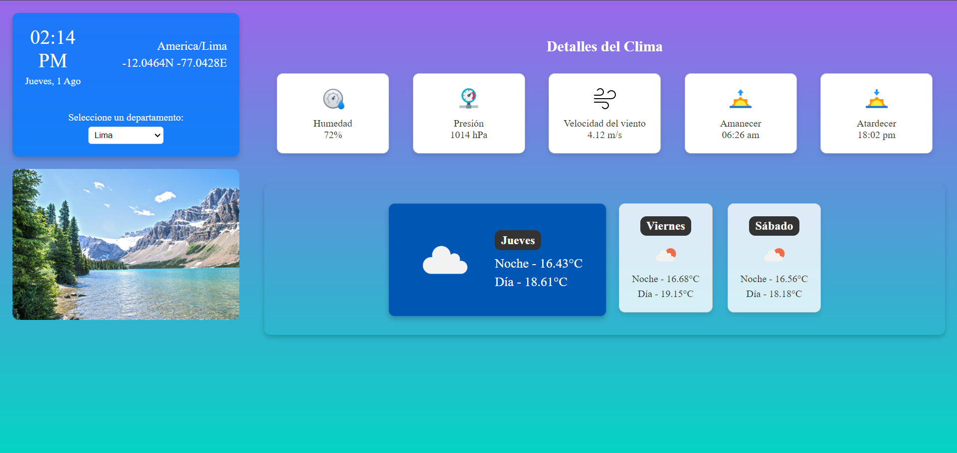Click the America/Lima location text
957x453 pixels.
pyautogui.click(x=192, y=46)
